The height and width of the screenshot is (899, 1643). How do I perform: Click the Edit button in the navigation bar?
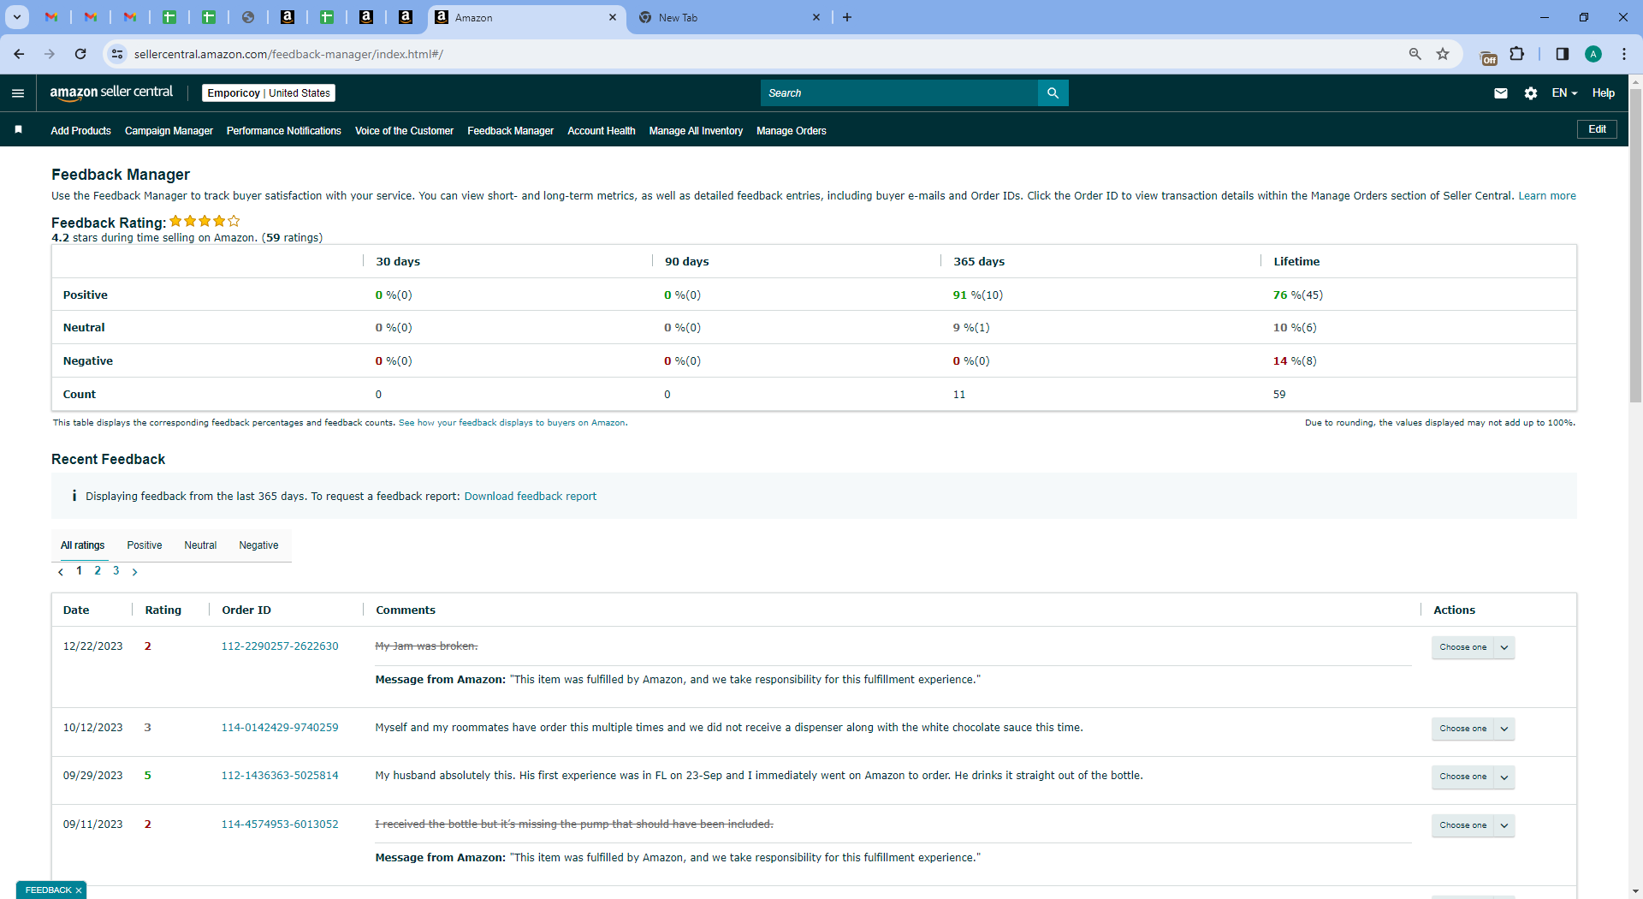coord(1597,129)
